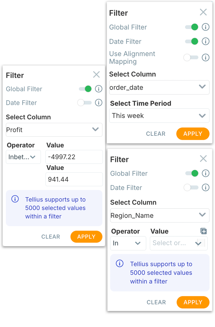Click the add multiple values icon above Value
215x327 pixels.
[204, 231]
